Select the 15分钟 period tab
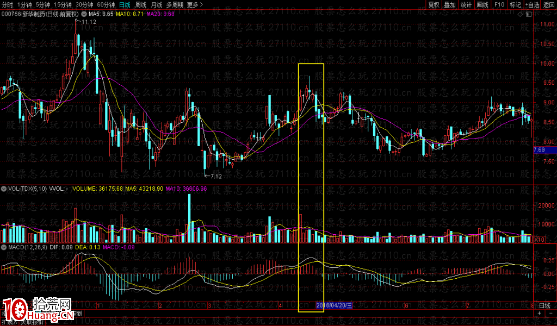 (x=63, y=4)
